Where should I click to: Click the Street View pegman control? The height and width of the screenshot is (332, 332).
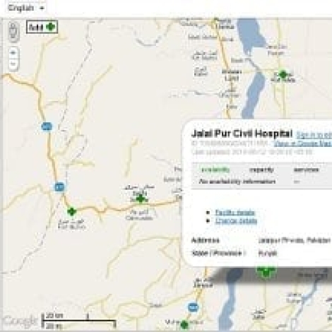13,32
